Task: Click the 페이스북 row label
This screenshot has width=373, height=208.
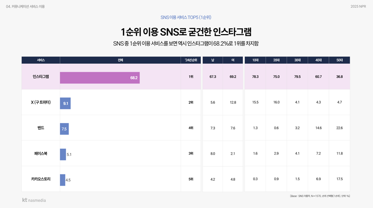Action: (41, 153)
